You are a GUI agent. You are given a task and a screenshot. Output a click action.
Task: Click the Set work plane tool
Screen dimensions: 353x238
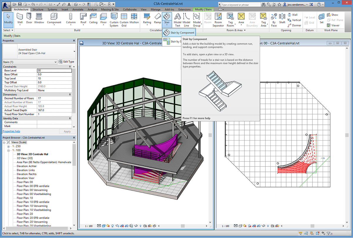(x=322, y=19)
